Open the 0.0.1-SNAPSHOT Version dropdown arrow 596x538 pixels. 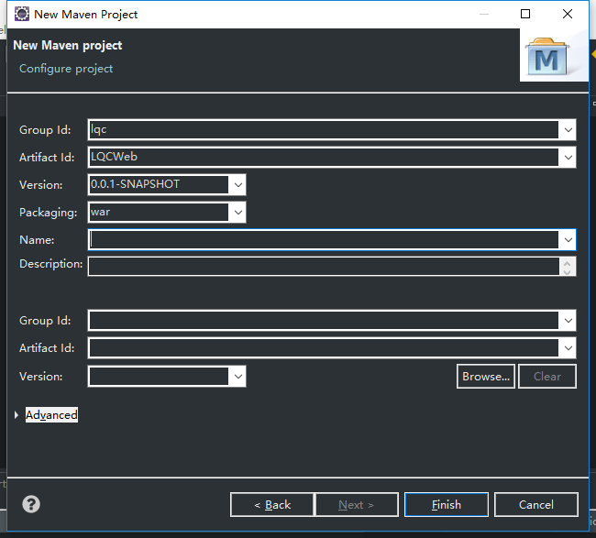click(238, 185)
